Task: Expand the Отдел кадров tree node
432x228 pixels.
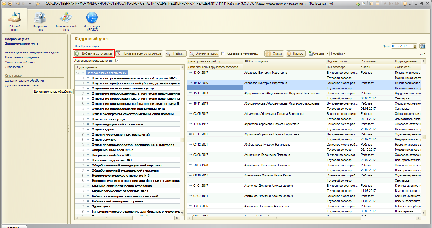Action: click(x=83, y=129)
